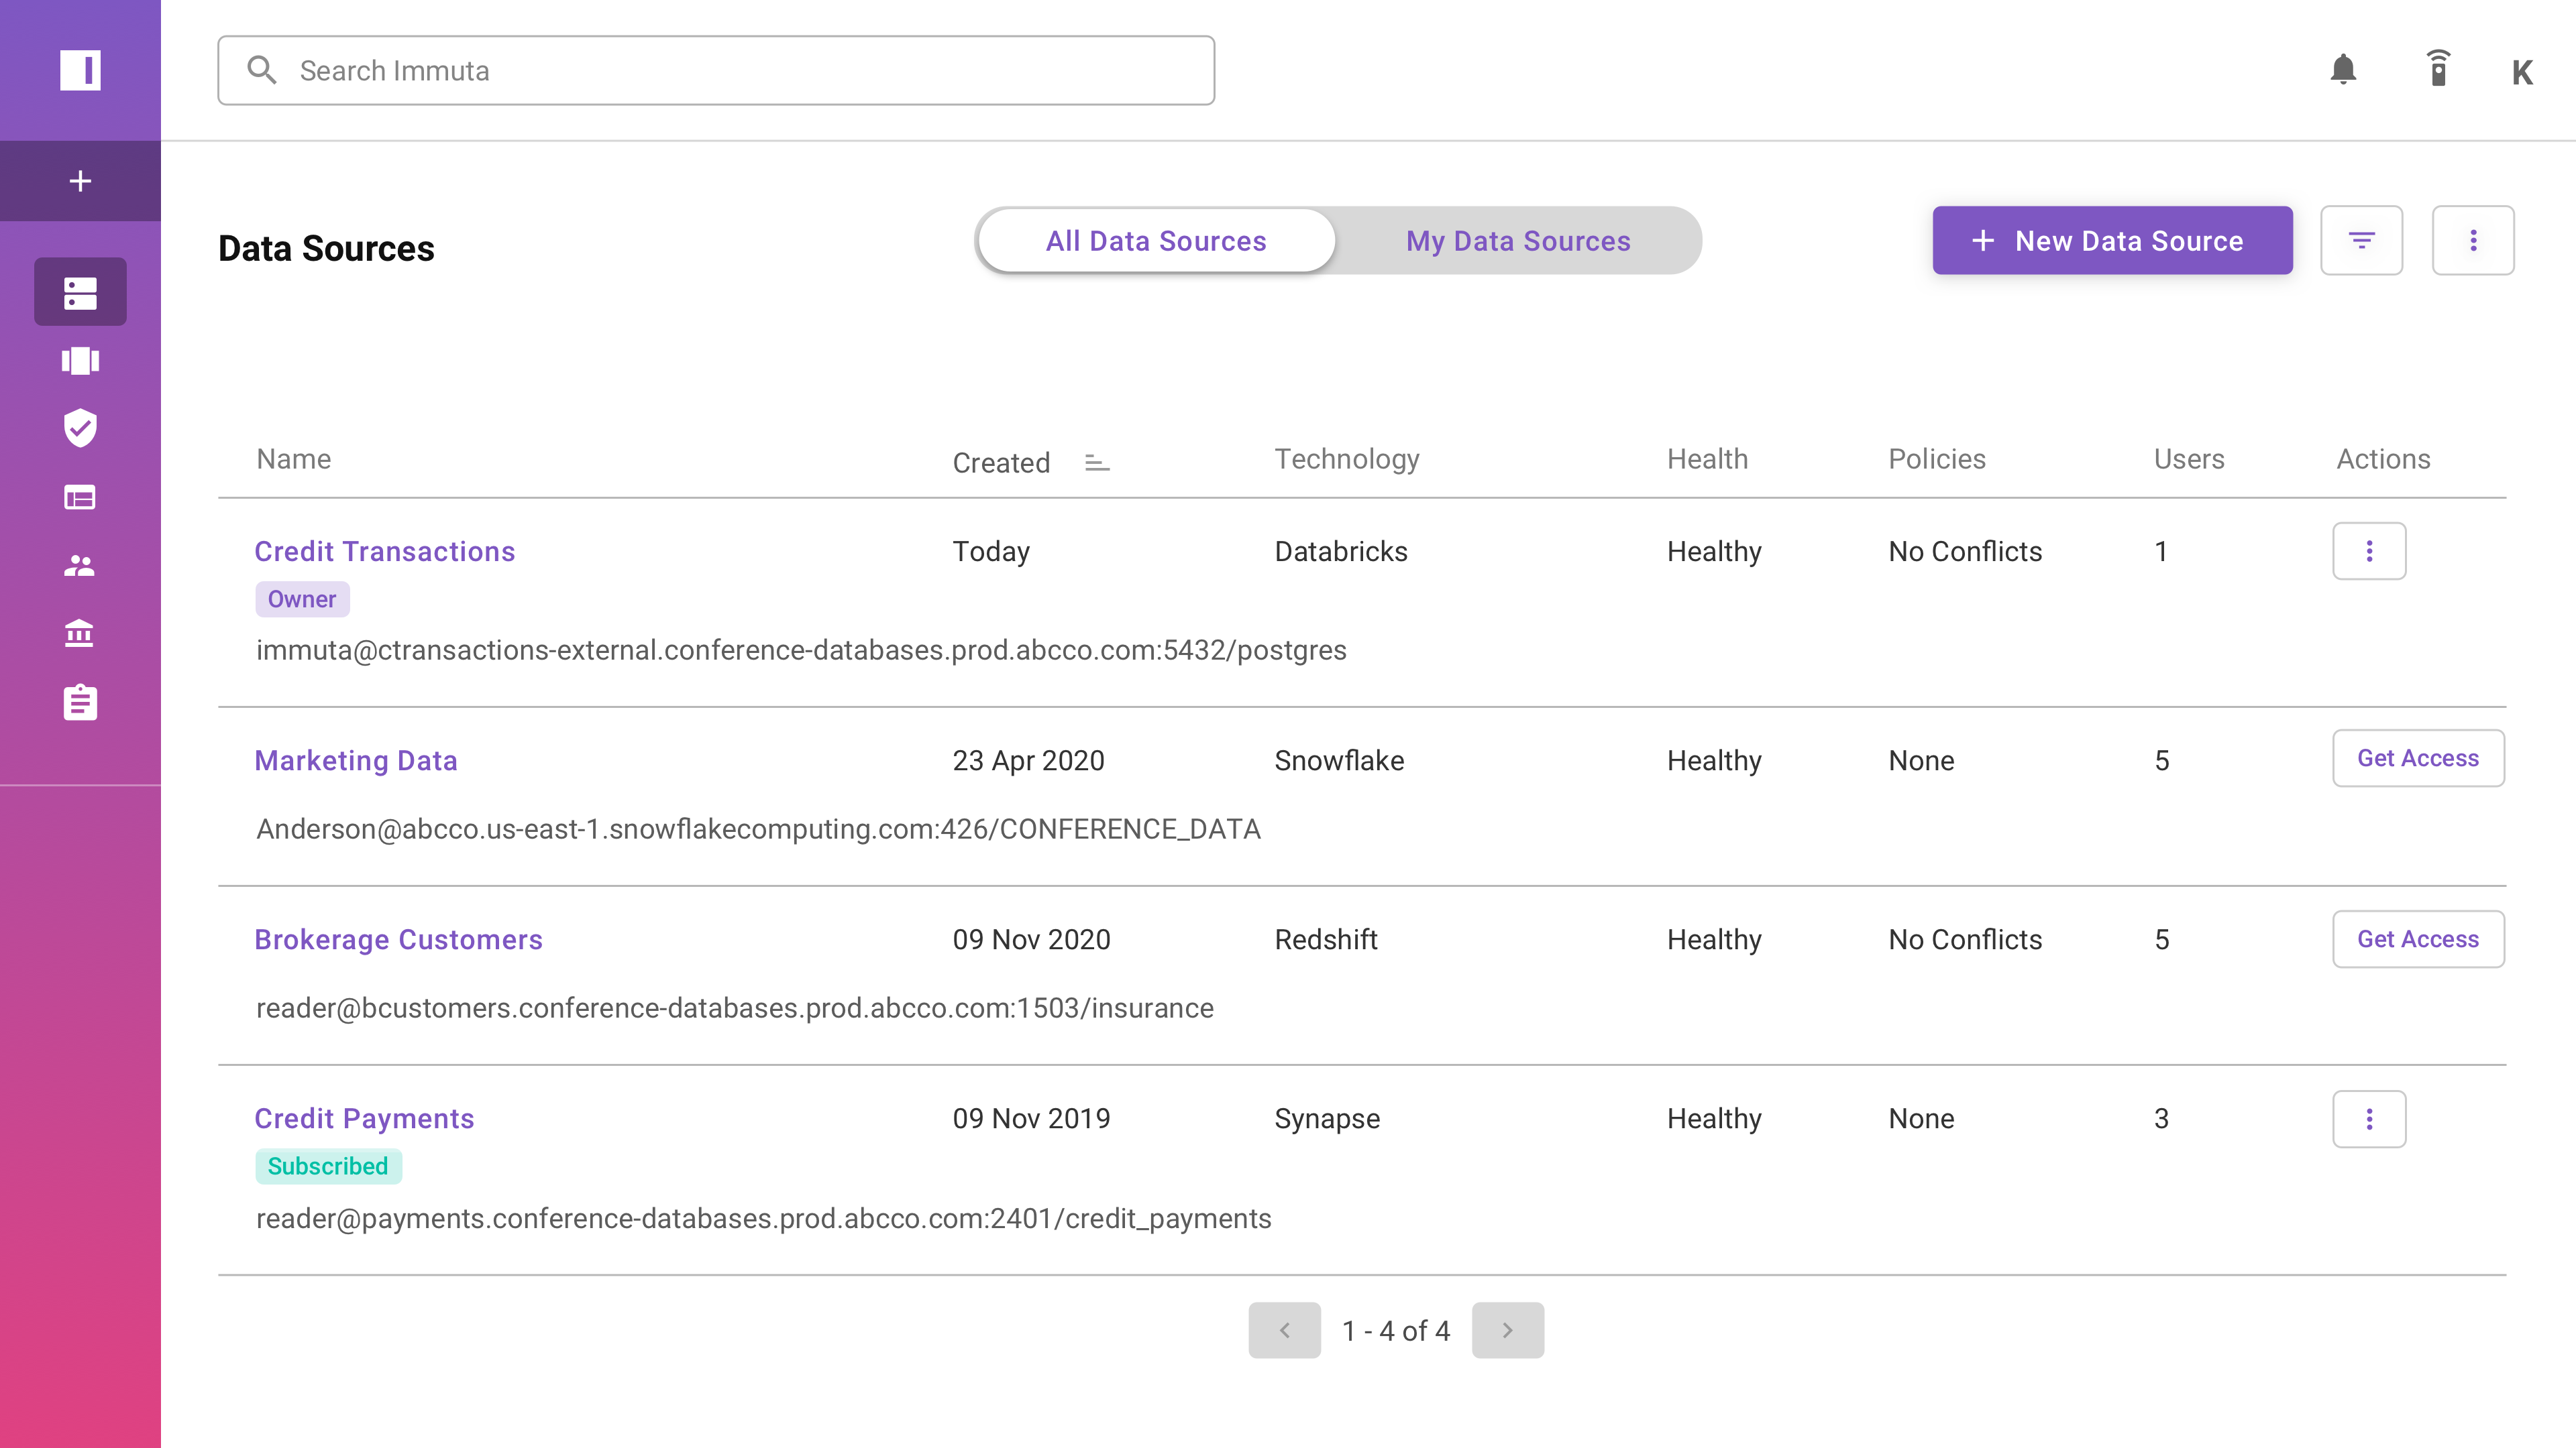
Task: Open the Governance building icon
Action: (x=80, y=633)
